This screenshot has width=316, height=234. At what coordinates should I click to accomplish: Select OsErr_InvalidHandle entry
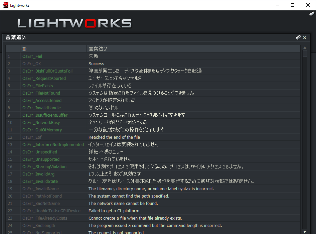[x=53, y=108]
